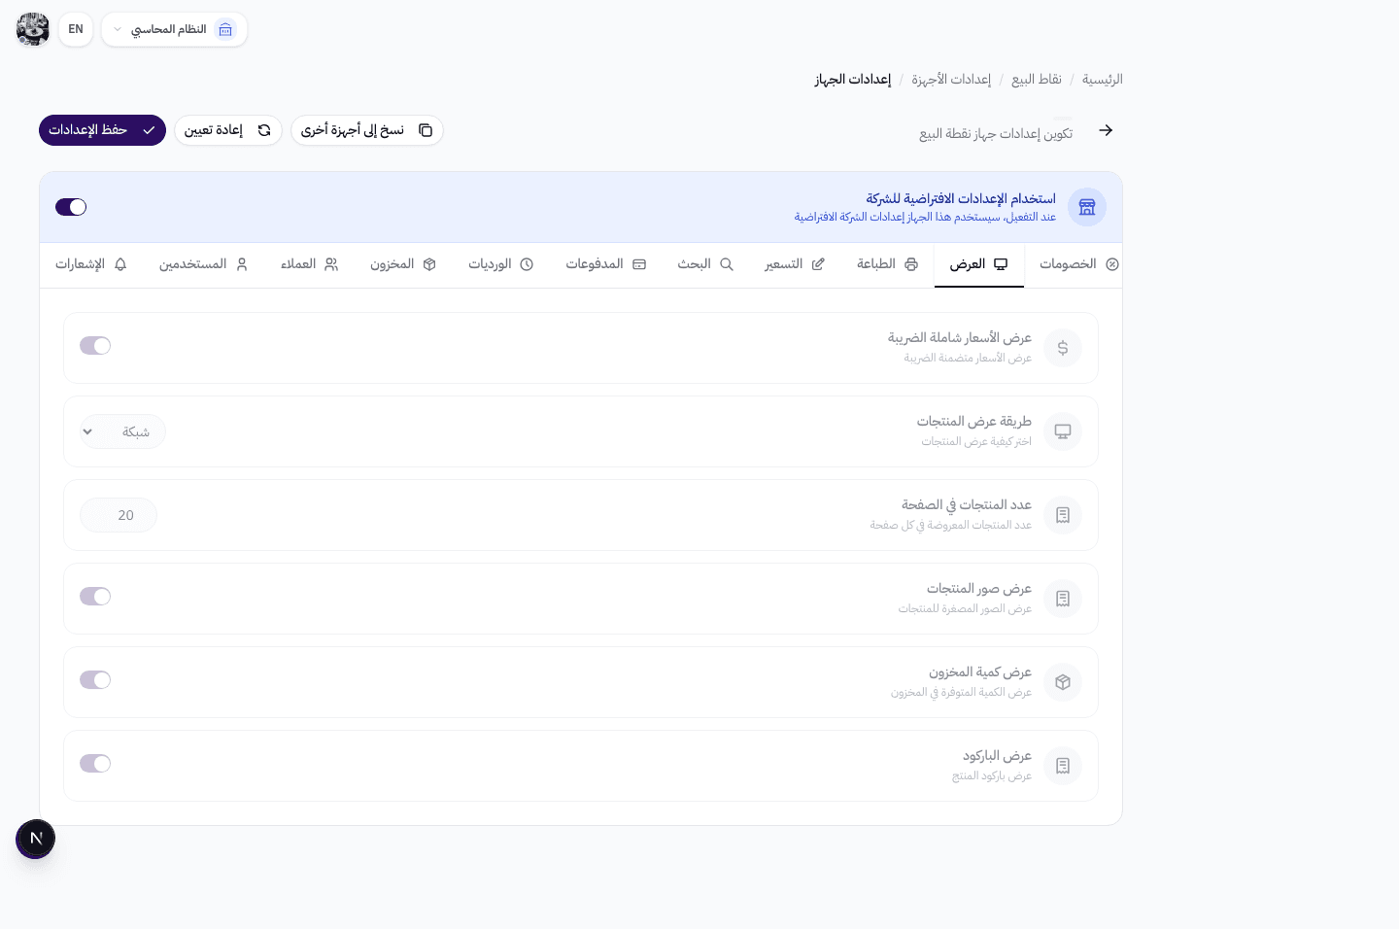Viewport: 1399px width, 929px height.
Task: Switch to the العملاء tab
Action: coord(309,264)
